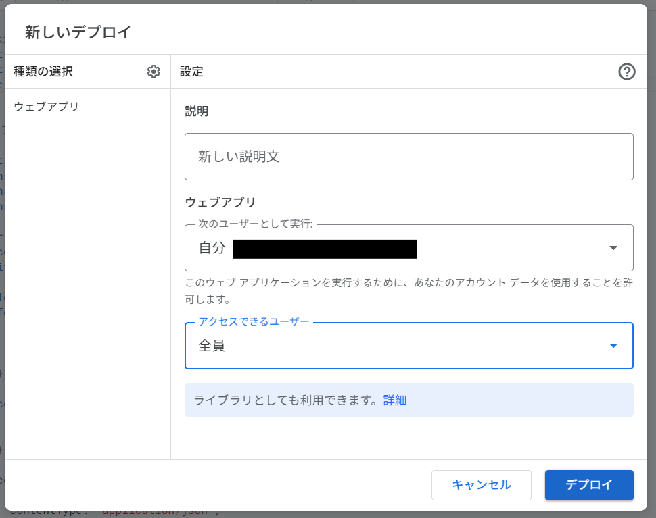This screenshot has width=656, height=518.
Task: Select ウェブアプリ in the type list
Action: coord(46,107)
